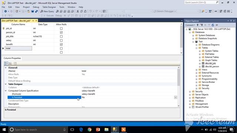This screenshot has width=237, height=133.
Task: Collapse Computed Column Specification section
Action: 6,91
